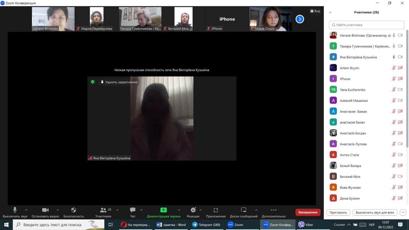Open the Вид view menu
The width and height of the screenshot is (409, 230).
315,11
